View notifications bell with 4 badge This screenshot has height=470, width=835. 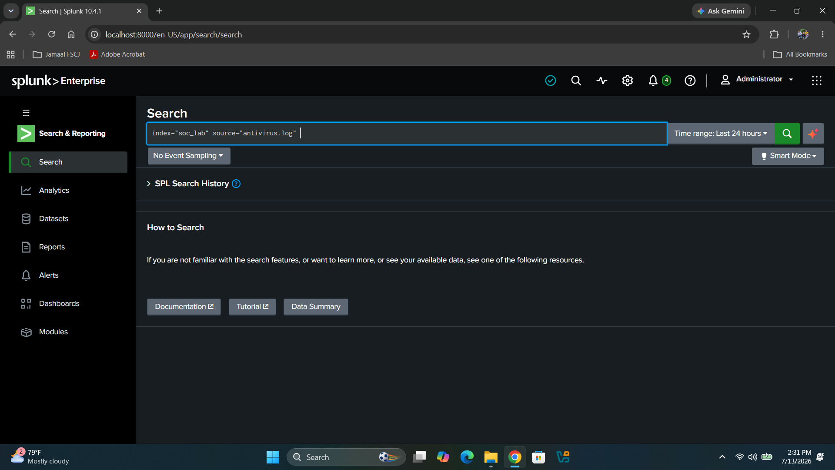click(659, 81)
